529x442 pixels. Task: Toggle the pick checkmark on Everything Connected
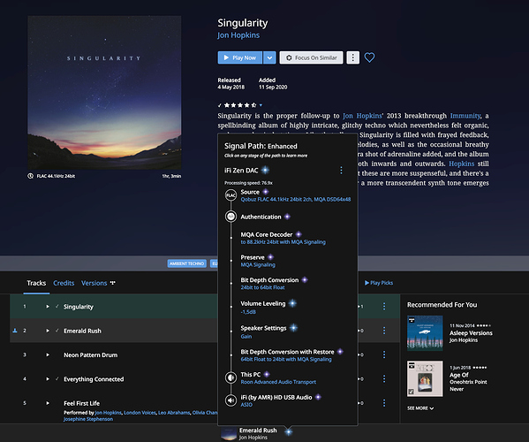(57, 379)
